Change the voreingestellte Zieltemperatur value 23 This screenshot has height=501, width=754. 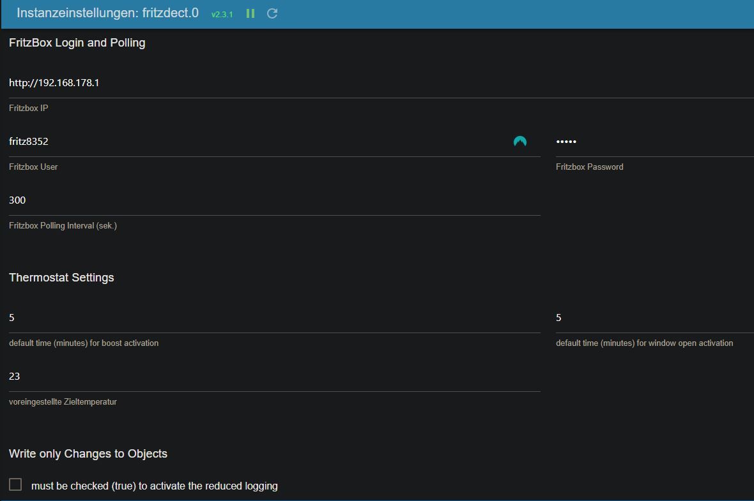(x=275, y=376)
